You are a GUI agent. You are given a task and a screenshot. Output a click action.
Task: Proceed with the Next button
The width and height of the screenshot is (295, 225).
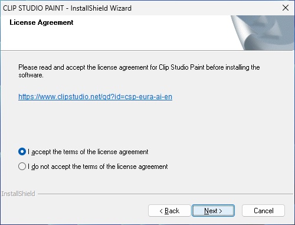(213, 211)
